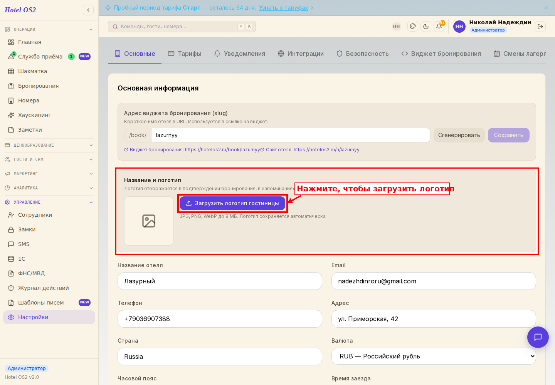Open SMS in sidebar
Screen dimensions: 555x385
coord(49,244)
